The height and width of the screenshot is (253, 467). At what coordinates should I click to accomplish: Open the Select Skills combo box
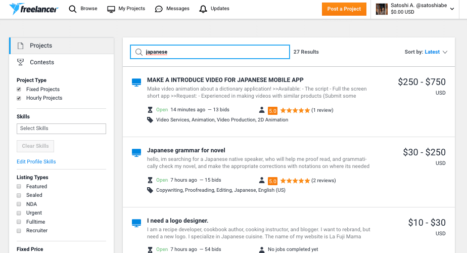click(61, 129)
